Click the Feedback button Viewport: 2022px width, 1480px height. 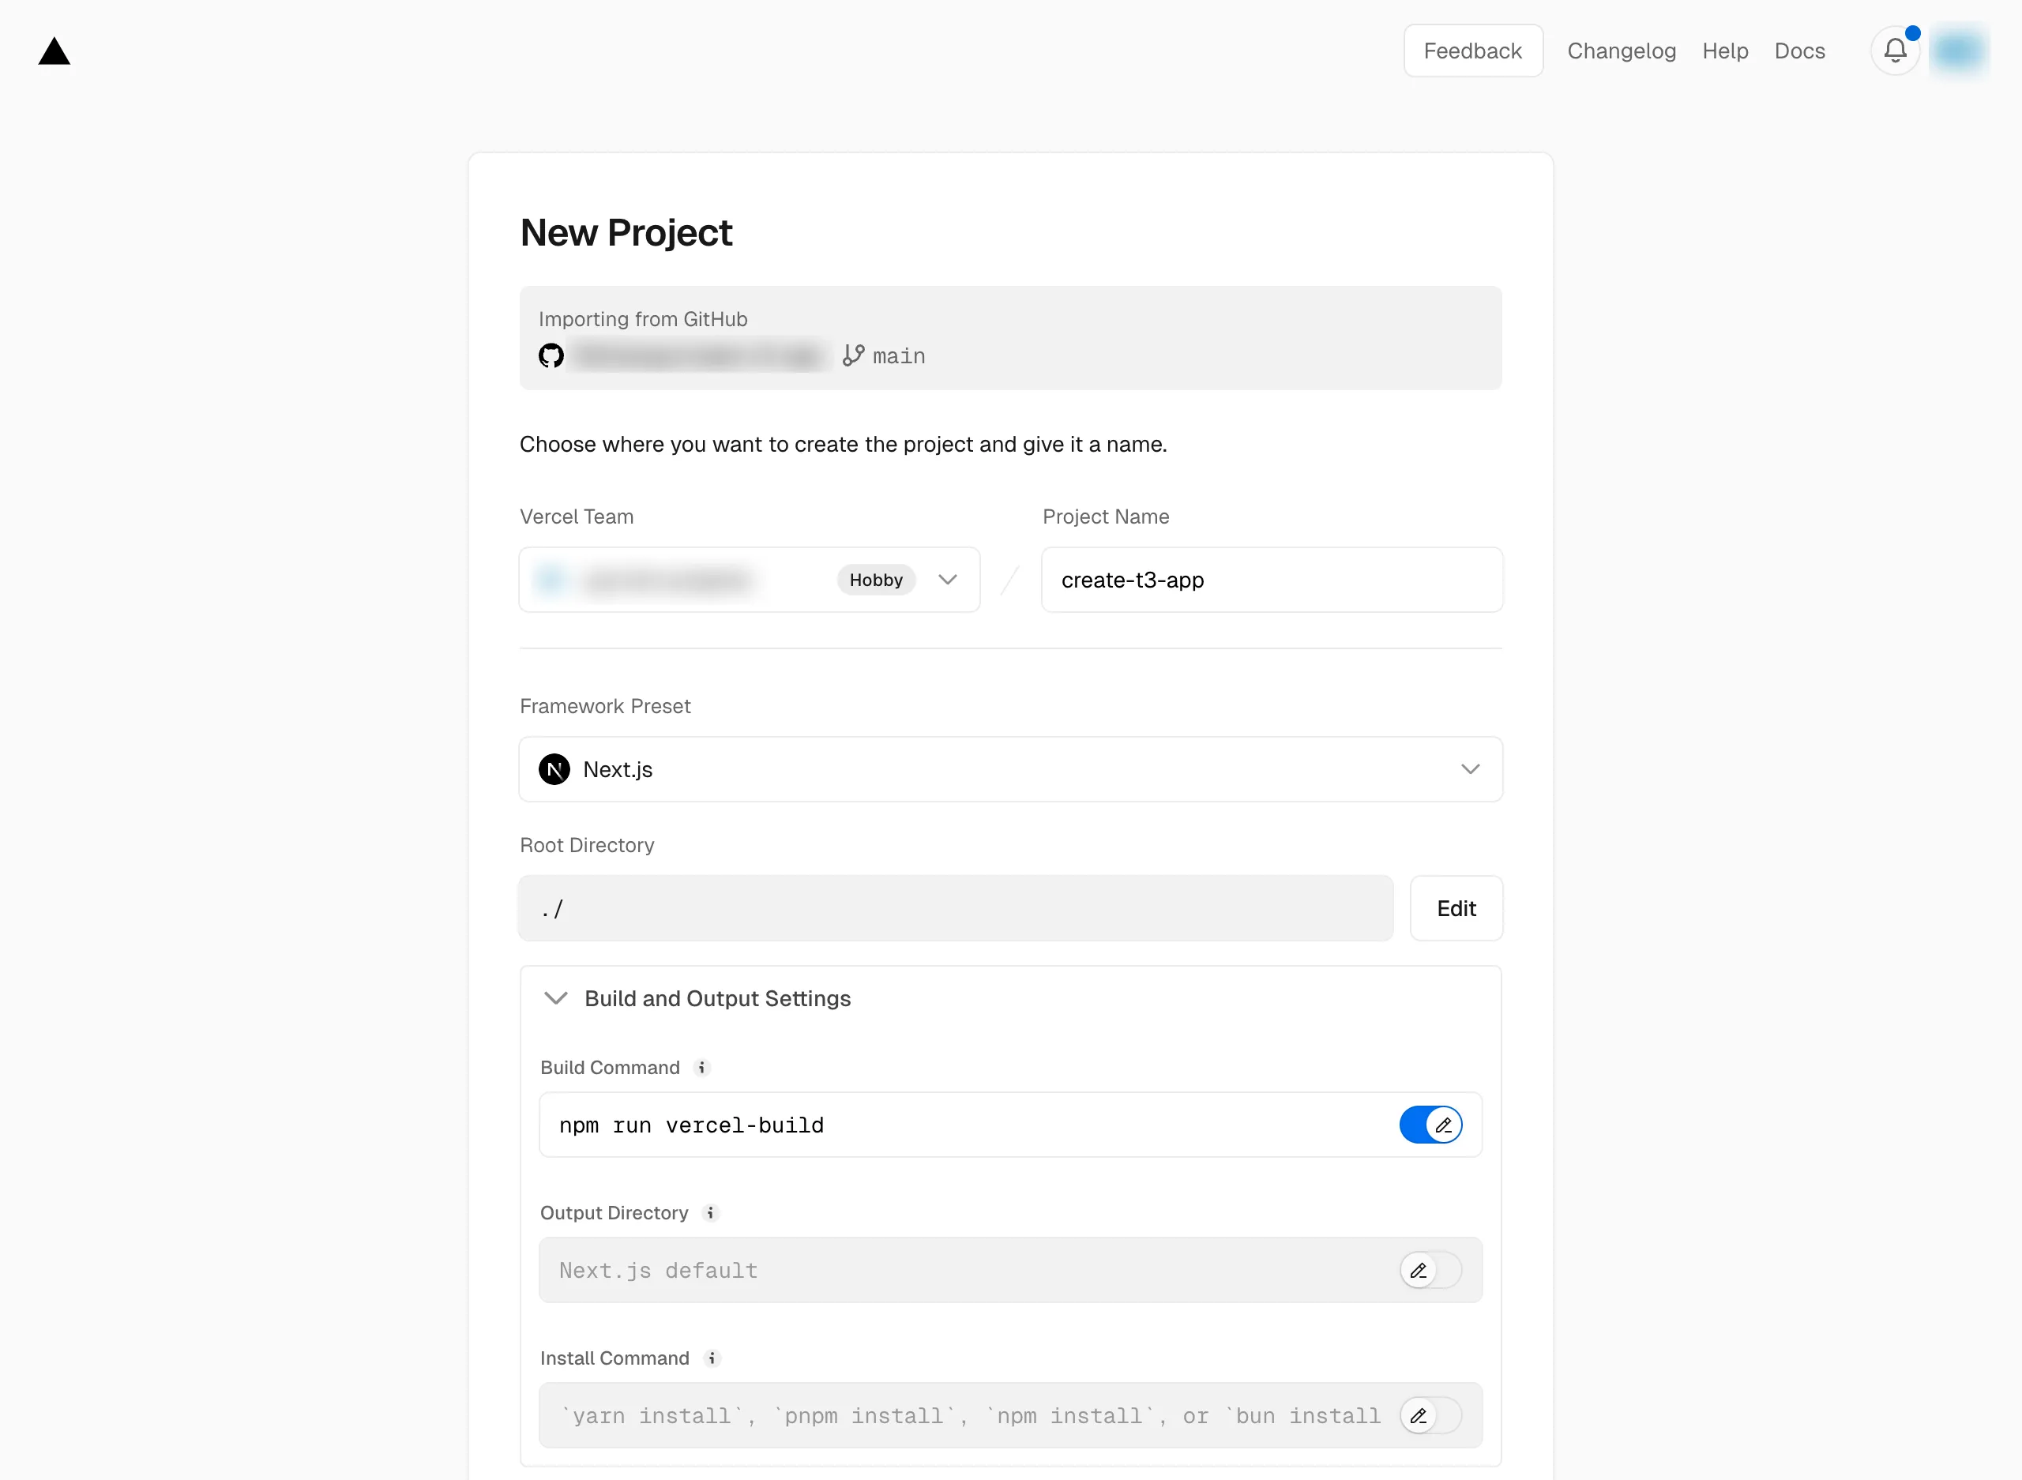[x=1473, y=51]
